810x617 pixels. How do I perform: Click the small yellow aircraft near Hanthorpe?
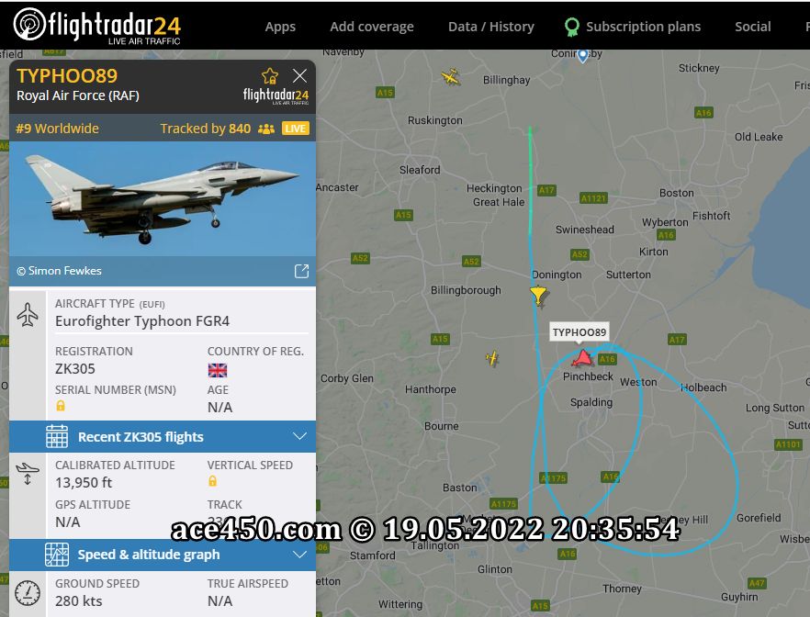[x=492, y=358]
